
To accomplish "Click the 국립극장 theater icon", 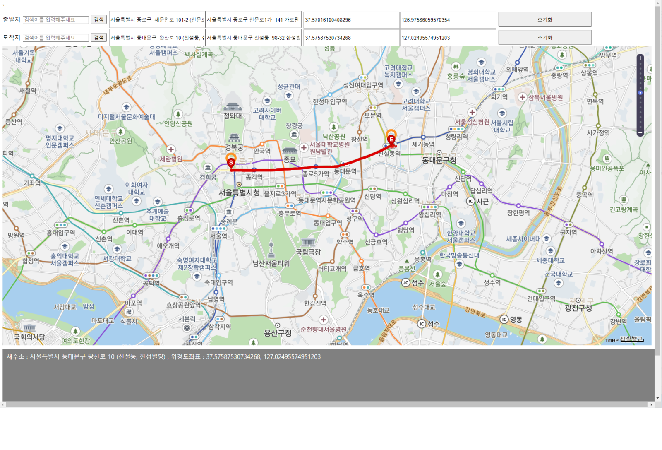I will point(308,242).
